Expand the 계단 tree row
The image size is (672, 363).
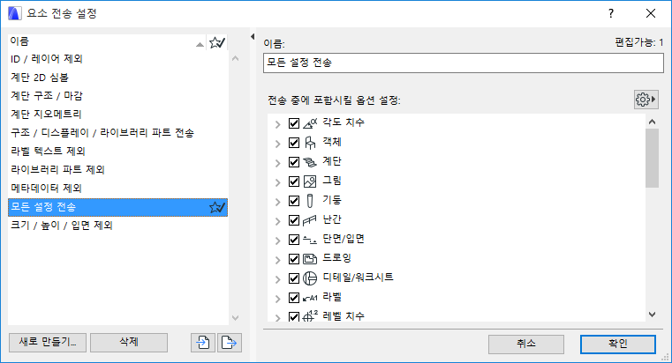click(277, 163)
